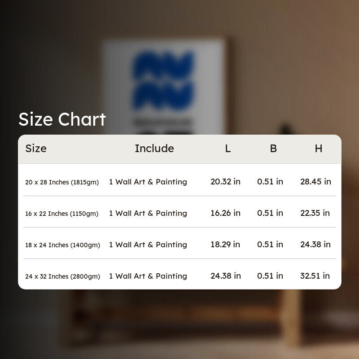Click the 20.32 in length value
This screenshot has height=359, width=359.
click(x=226, y=182)
